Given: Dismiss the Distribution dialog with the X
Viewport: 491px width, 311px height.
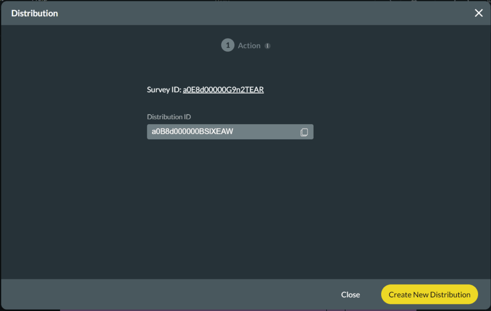Looking at the screenshot, I should pos(479,13).
